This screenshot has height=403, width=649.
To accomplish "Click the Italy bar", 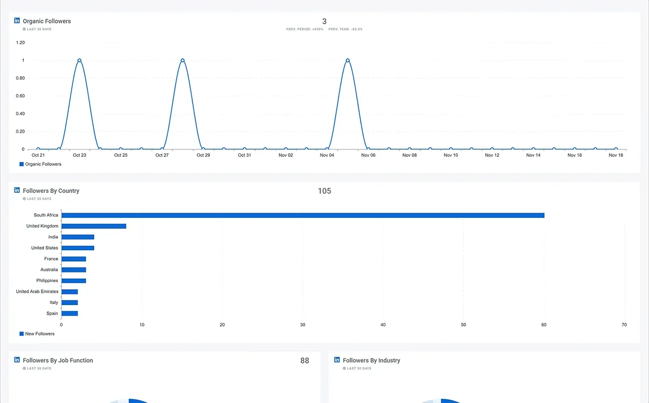I will (x=69, y=303).
